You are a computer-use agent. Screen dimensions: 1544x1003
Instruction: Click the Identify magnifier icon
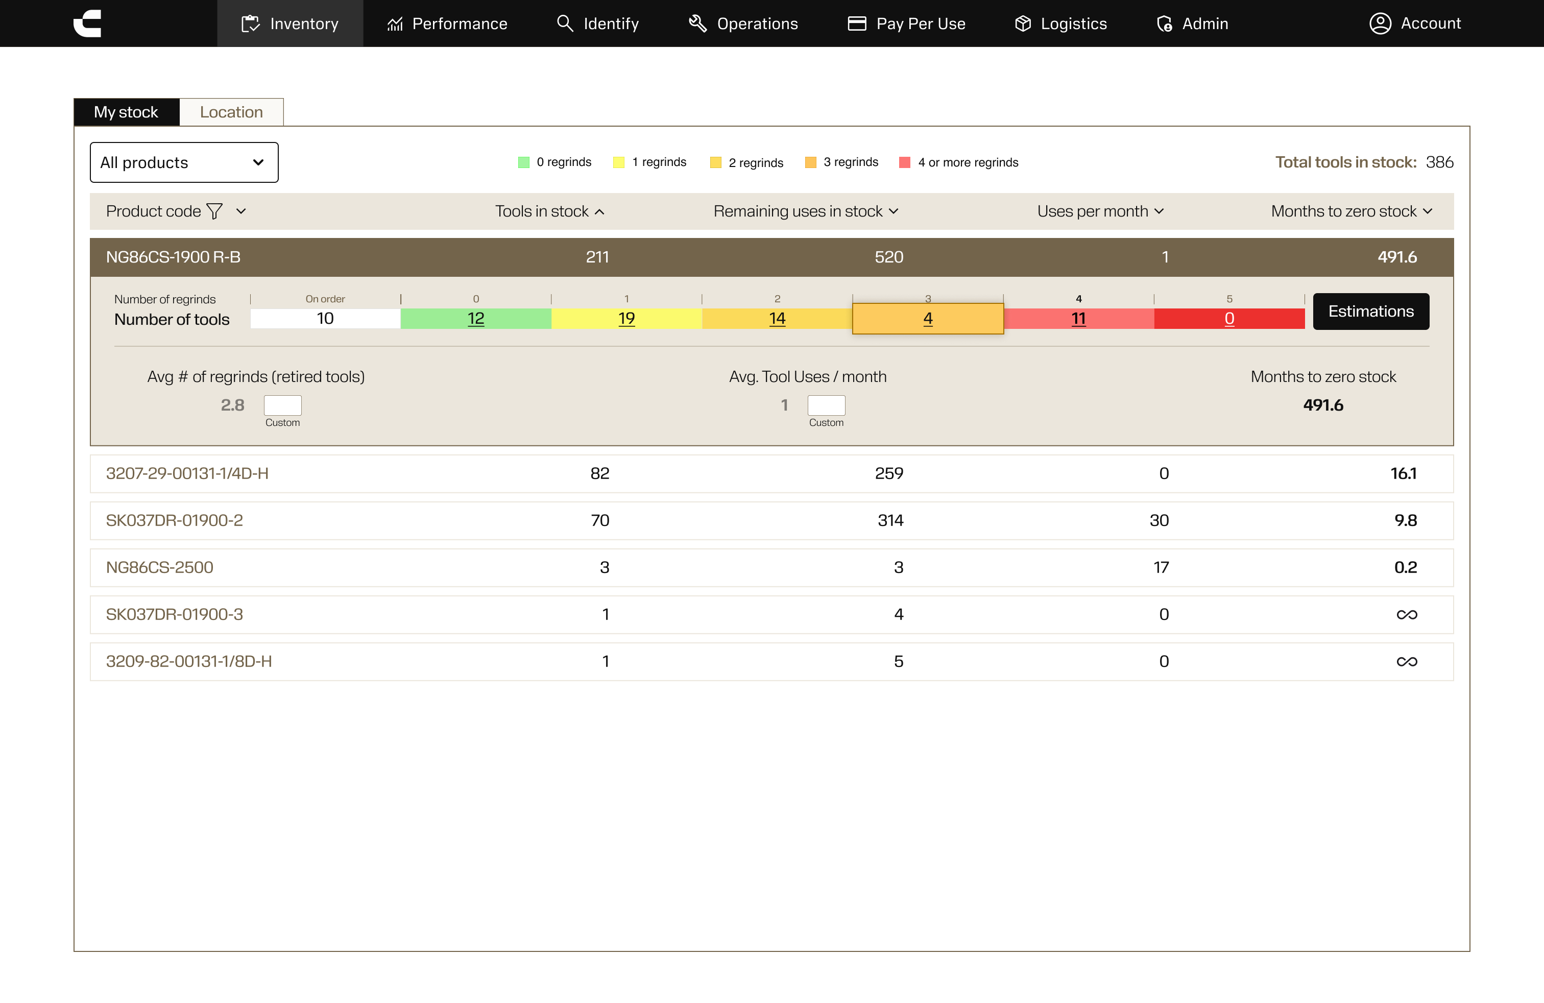tap(565, 23)
